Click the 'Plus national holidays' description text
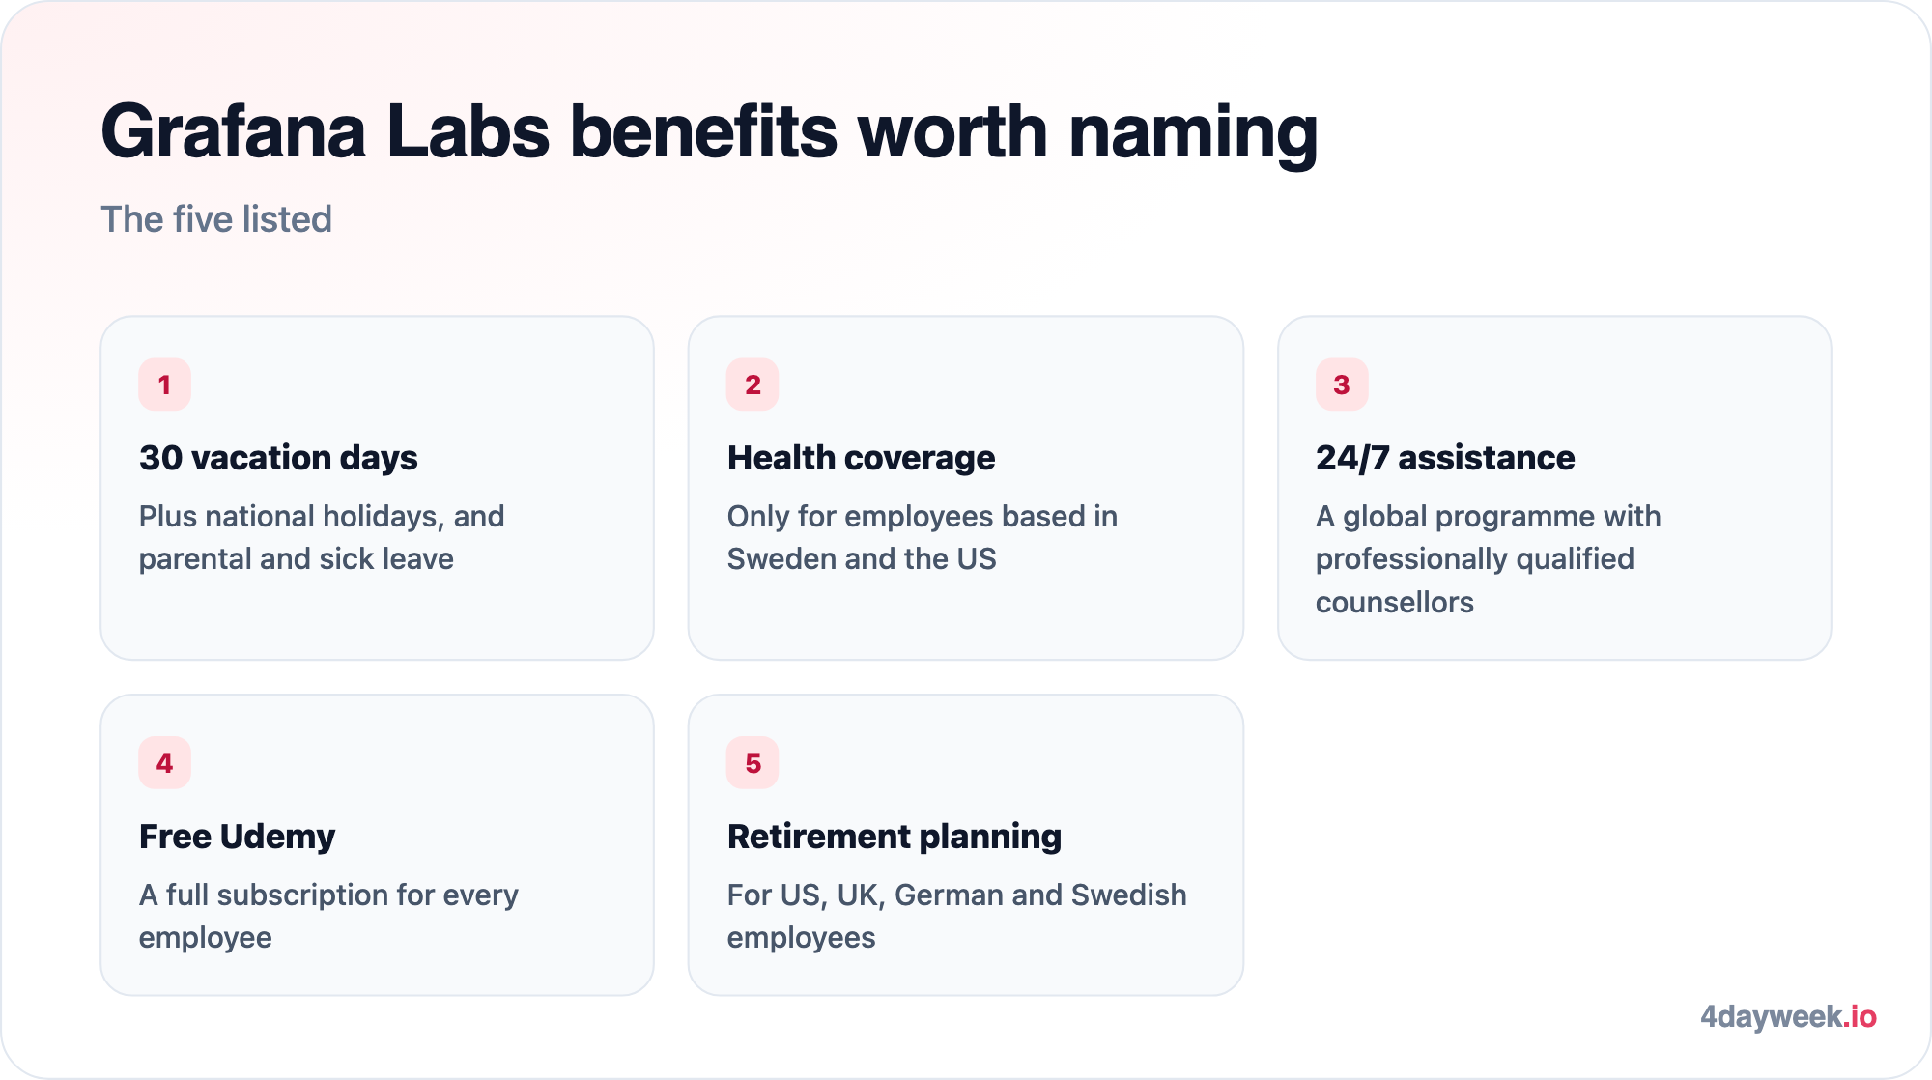1932x1080 pixels. (x=322, y=538)
